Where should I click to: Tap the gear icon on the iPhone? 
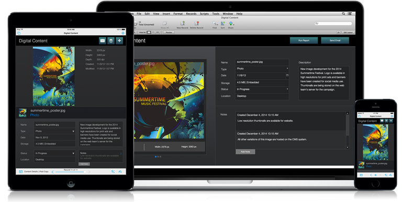click(392, 116)
